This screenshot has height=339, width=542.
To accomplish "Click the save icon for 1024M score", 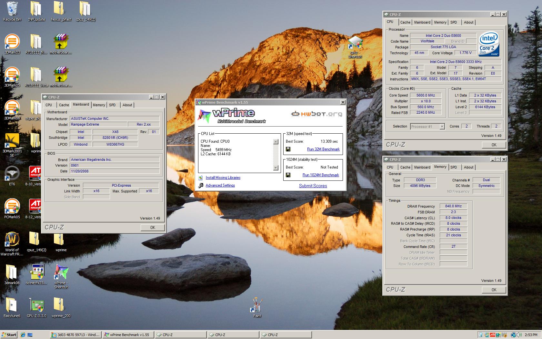I will [x=288, y=175].
